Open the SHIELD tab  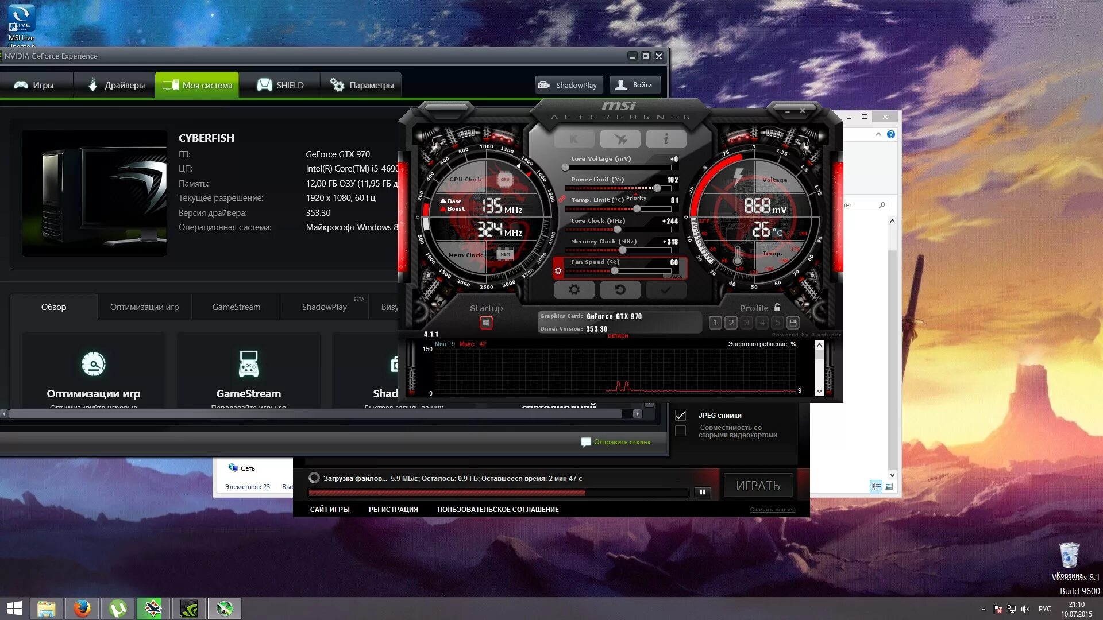click(280, 85)
